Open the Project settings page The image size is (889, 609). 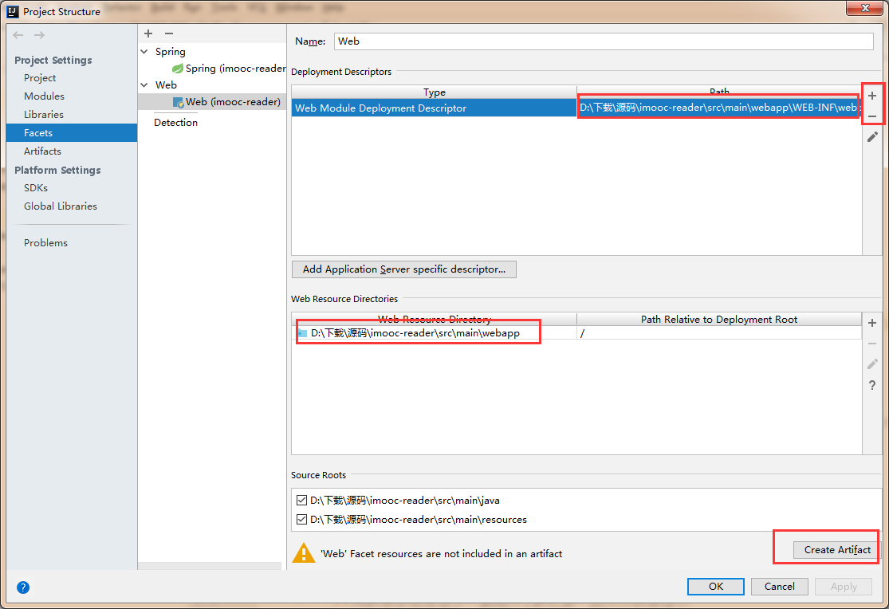click(40, 77)
